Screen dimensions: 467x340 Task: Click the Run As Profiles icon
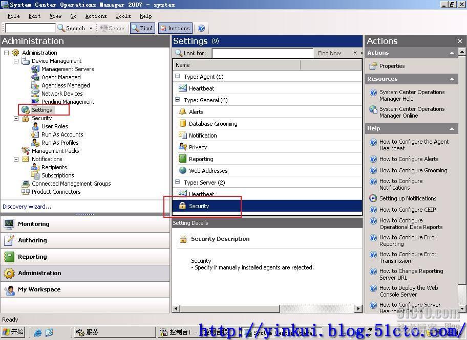coord(35,143)
